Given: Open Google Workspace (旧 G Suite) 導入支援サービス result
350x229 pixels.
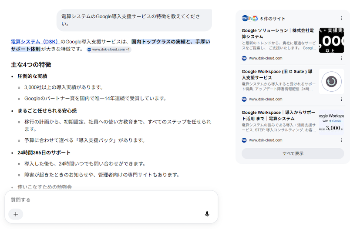Looking at the screenshot, I should point(277,74).
